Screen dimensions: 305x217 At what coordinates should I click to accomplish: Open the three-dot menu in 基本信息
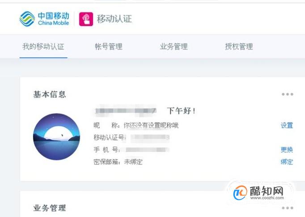(x=287, y=94)
